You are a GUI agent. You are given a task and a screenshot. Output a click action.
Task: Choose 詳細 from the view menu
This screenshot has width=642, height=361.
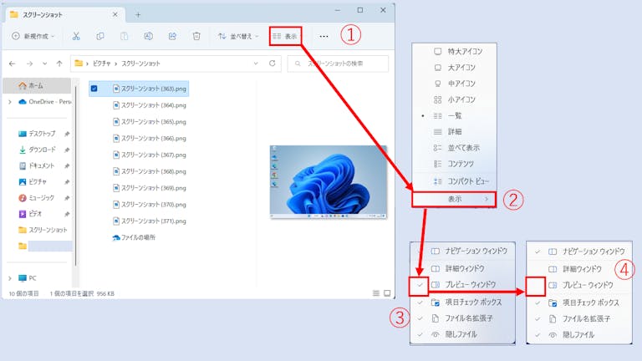(x=455, y=132)
